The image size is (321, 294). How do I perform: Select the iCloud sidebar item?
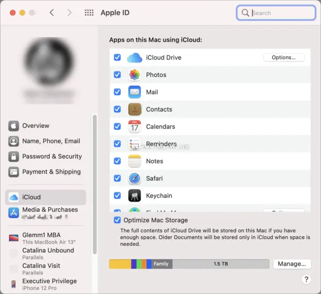coord(45,197)
